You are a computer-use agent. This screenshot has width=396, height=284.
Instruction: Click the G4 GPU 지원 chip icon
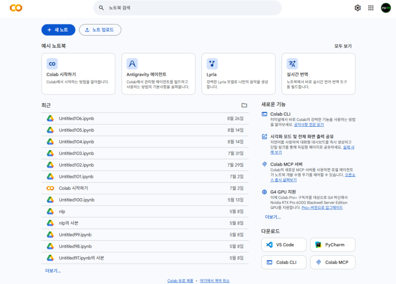tap(264, 192)
